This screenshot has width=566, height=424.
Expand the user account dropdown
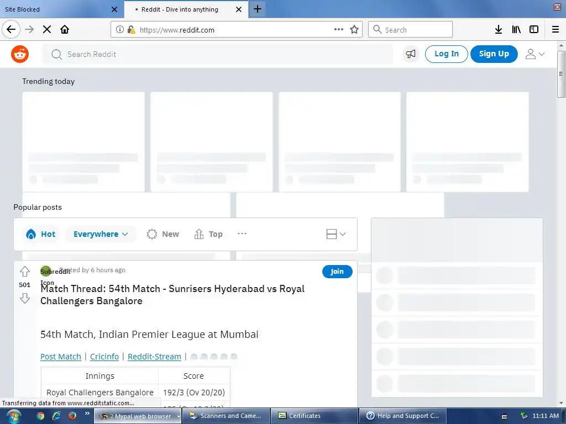point(534,54)
